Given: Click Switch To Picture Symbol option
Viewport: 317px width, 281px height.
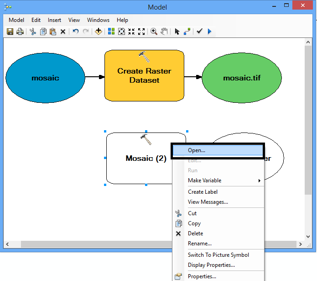Looking at the screenshot, I should (218, 255).
